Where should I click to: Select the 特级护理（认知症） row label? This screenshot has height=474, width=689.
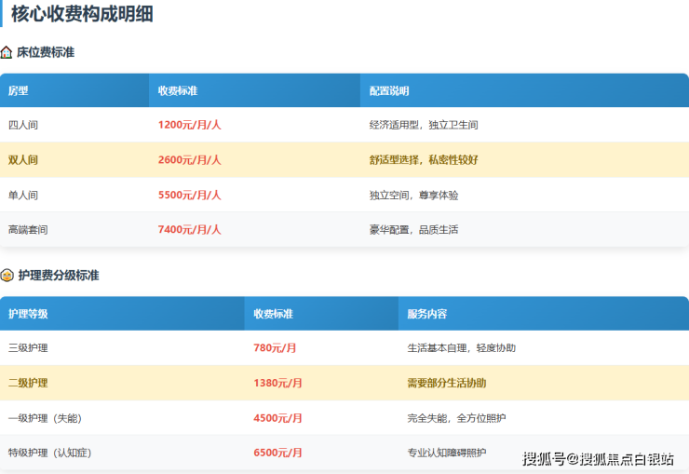[50, 453]
